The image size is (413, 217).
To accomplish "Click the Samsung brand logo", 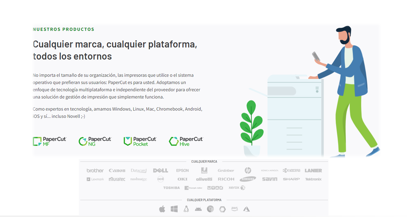I will point(248,179).
